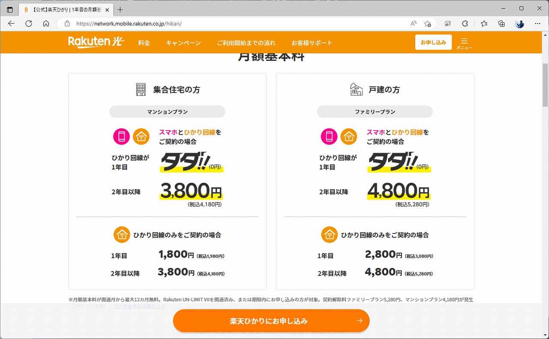Select the house icon beside 戸建の方
This screenshot has width=549, height=339.
click(356, 89)
